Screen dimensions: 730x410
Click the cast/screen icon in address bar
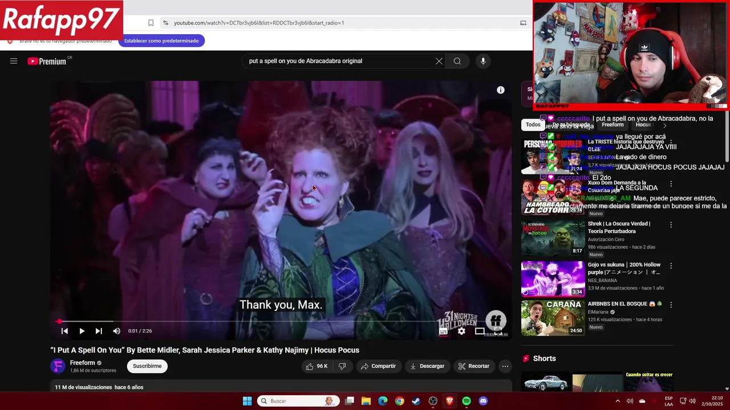pos(523,23)
